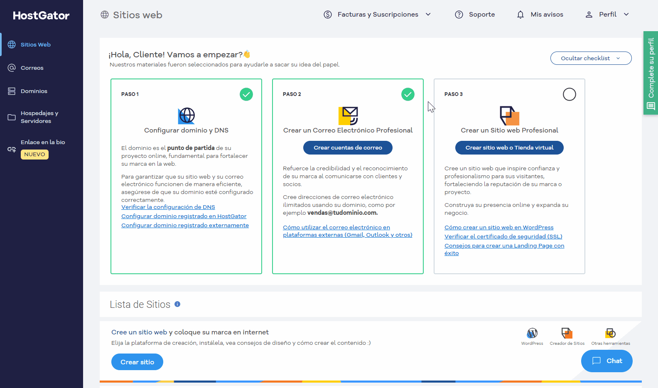This screenshot has height=388, width=658.
Task: Toggle the Paso 2 completed checkmark
Action: pos(408,94)
